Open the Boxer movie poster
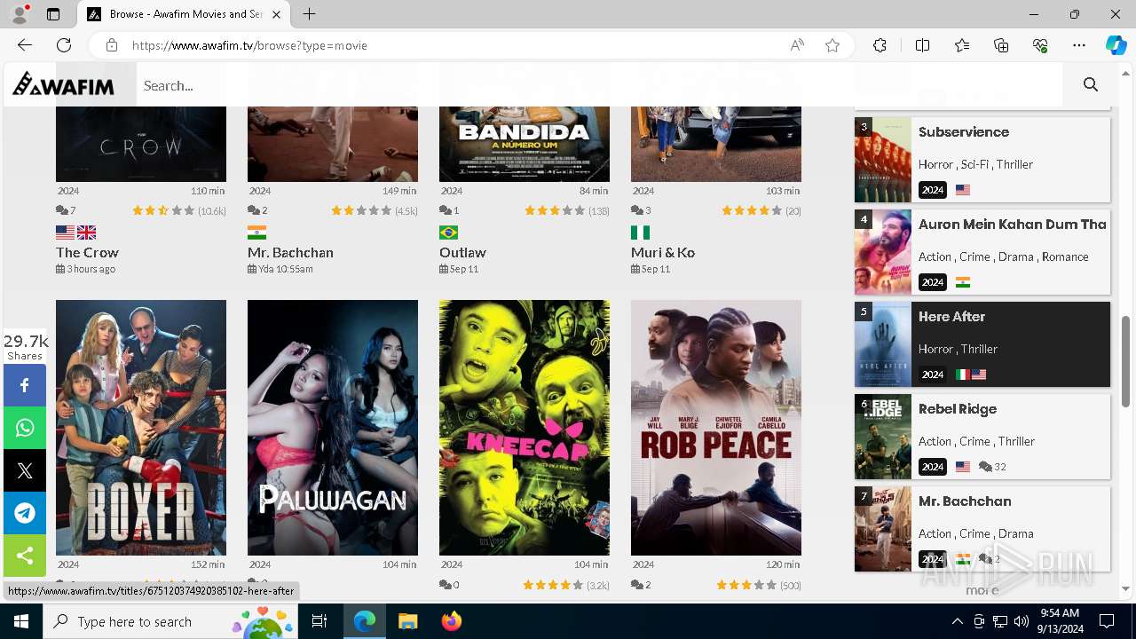This screenshot has height=639, width=1136. tap(141, 428)
